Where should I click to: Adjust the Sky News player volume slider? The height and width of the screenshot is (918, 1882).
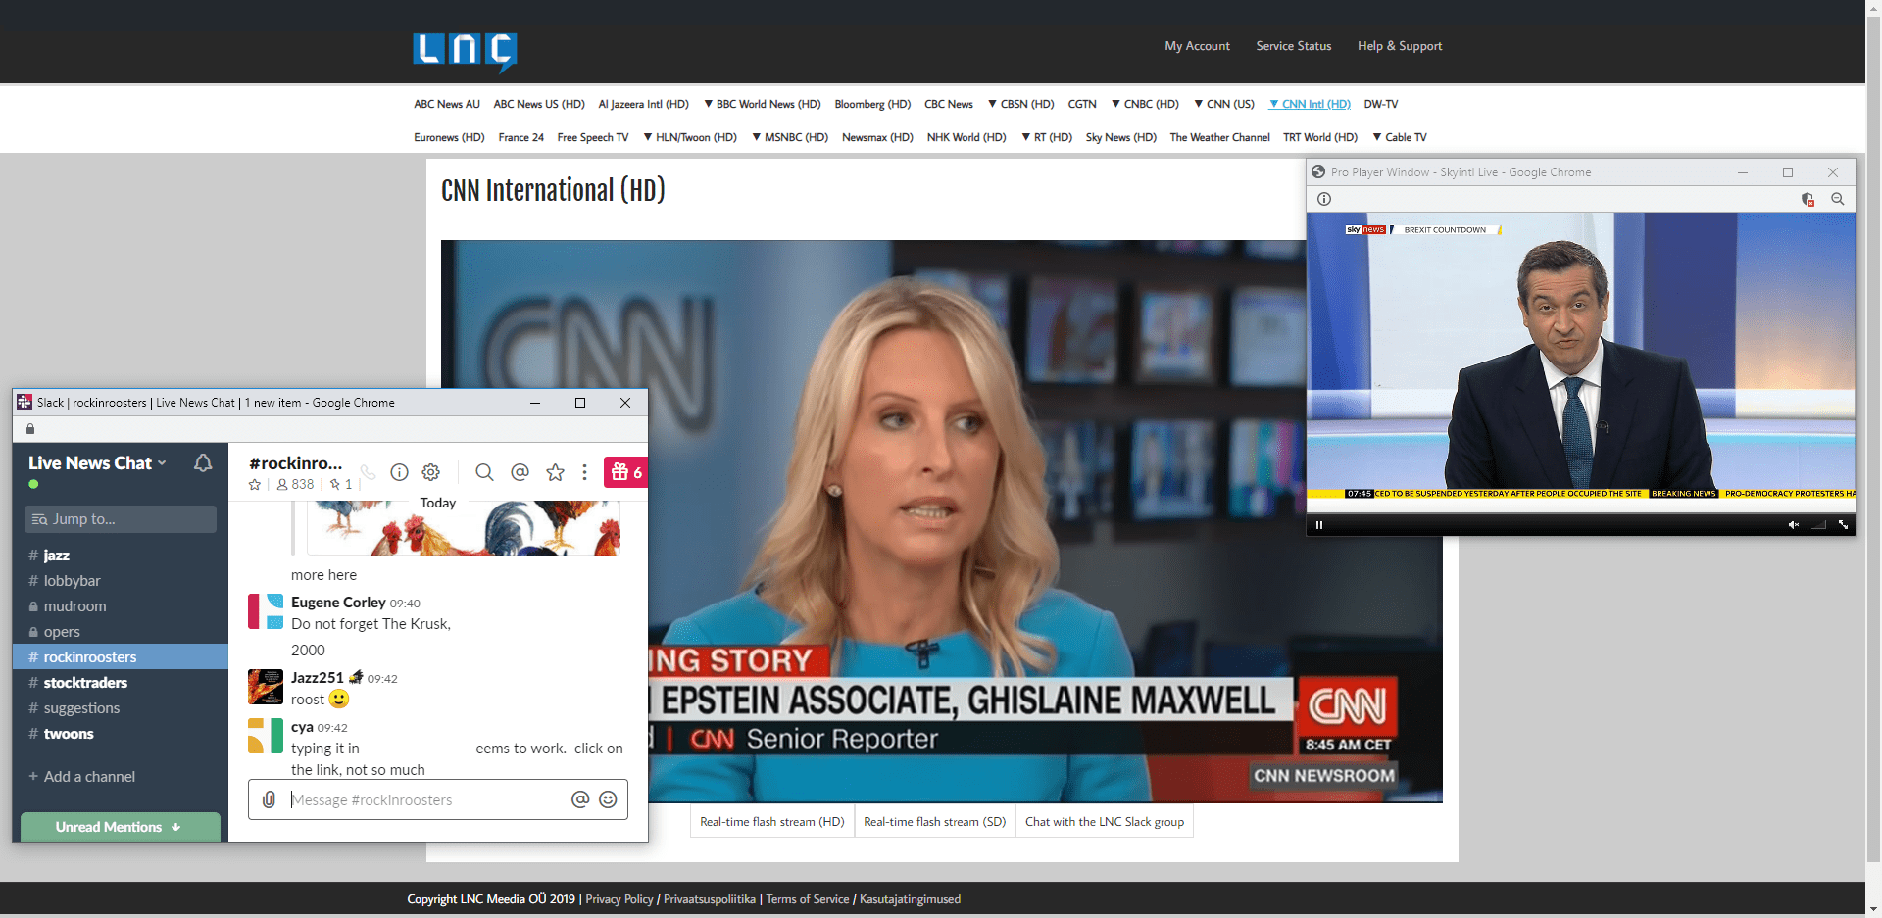click(x=1818, y=525)
